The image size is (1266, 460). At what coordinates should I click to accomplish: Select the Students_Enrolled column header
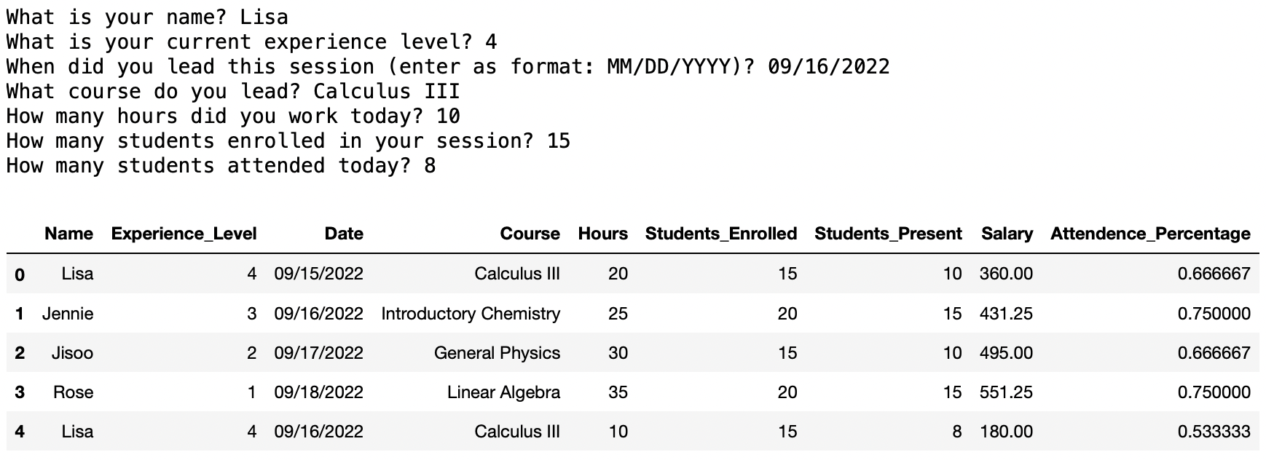pos(720,234)
